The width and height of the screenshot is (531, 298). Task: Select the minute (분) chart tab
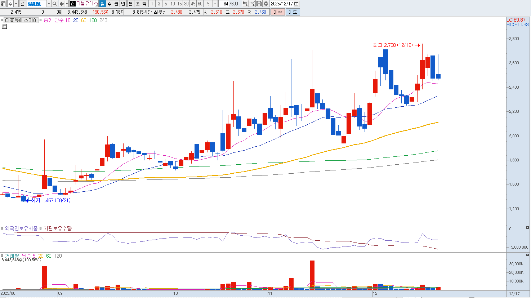(130, 4)
